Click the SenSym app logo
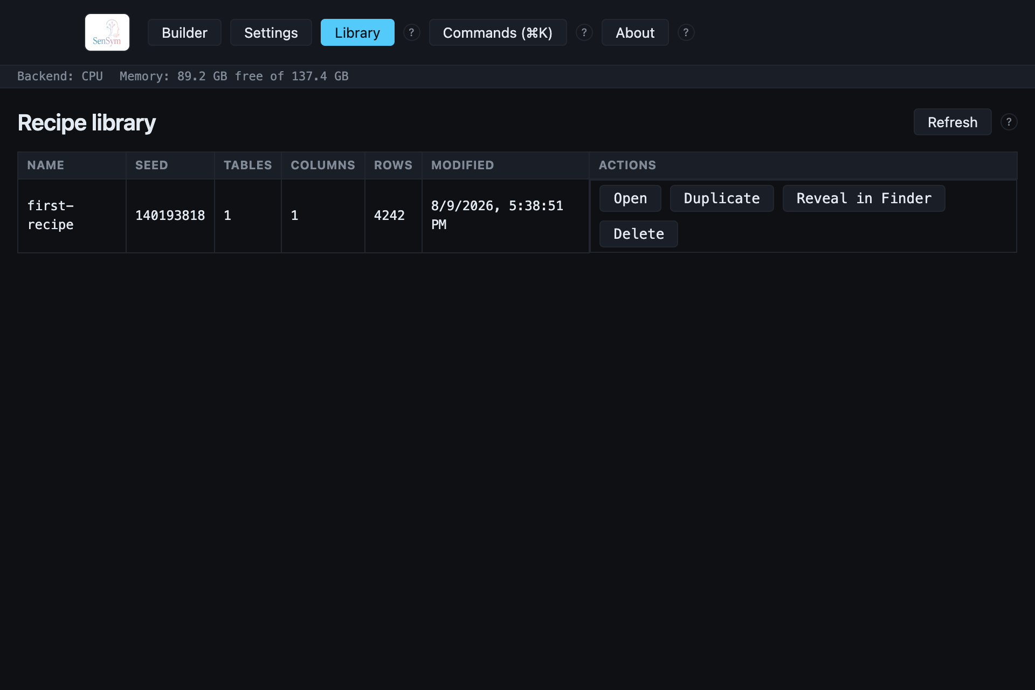 (x=107, y=32)
